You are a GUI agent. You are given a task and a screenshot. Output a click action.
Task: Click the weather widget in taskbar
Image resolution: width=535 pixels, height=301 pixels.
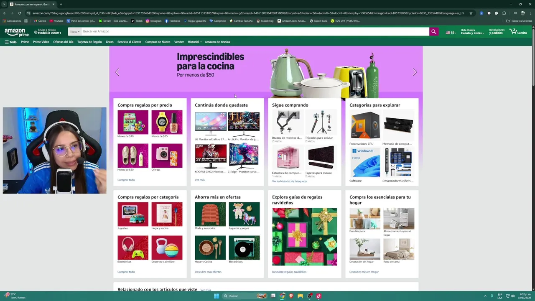pos(15,296)
